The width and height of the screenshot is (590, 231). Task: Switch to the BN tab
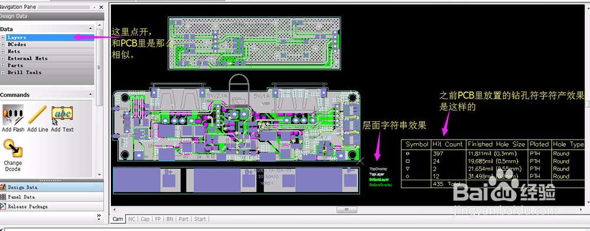(x=170, y=219)
